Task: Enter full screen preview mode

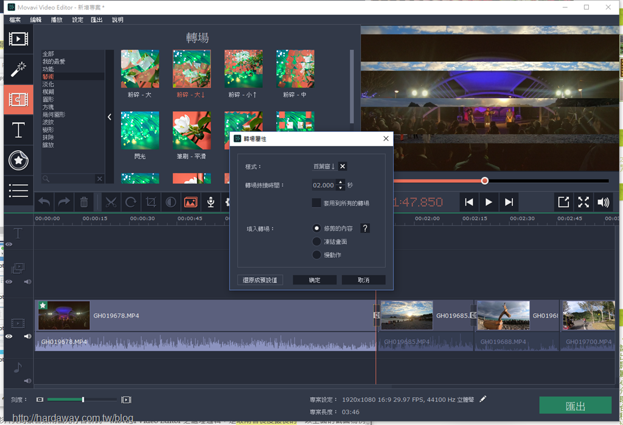Action: pyautogui.click(x=583, y=202)
